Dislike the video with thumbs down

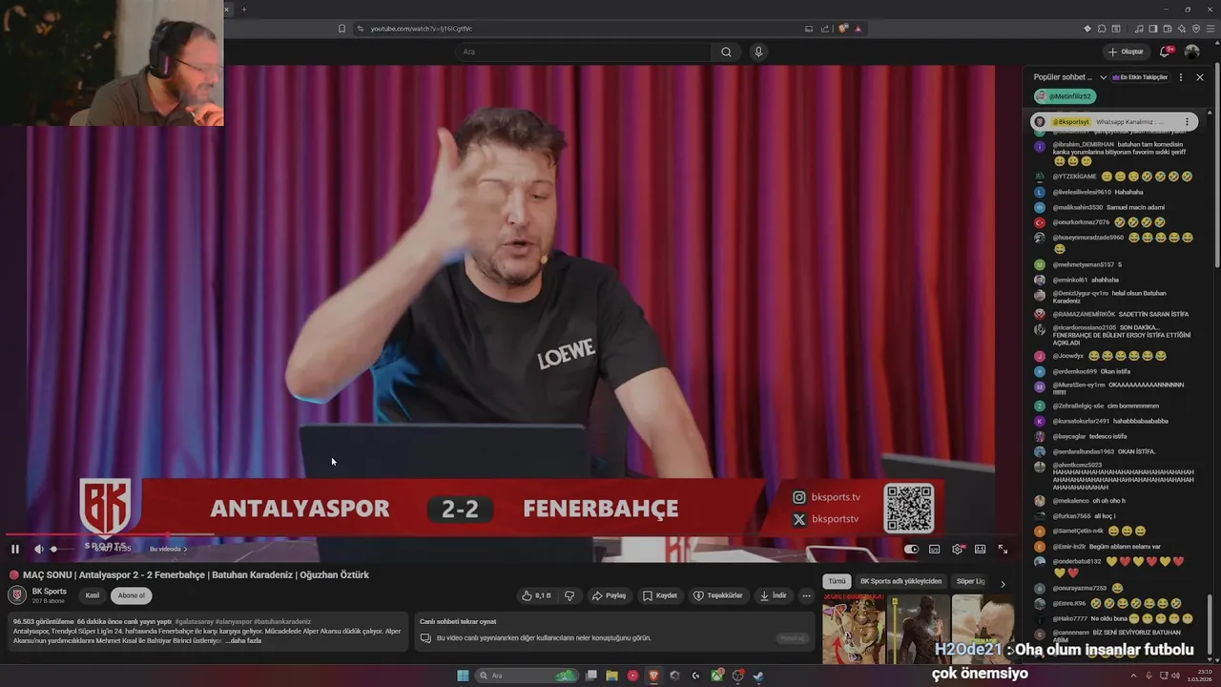(569, 595)
